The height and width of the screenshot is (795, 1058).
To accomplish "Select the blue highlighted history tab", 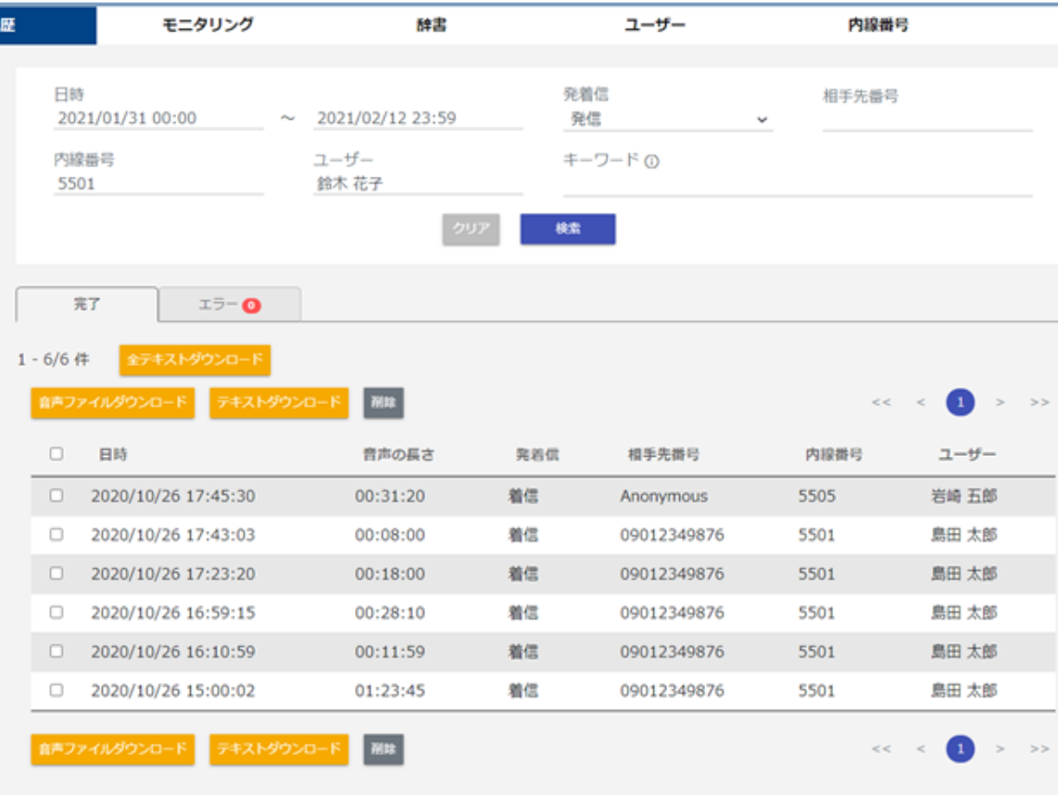I will tap(48, 25).
